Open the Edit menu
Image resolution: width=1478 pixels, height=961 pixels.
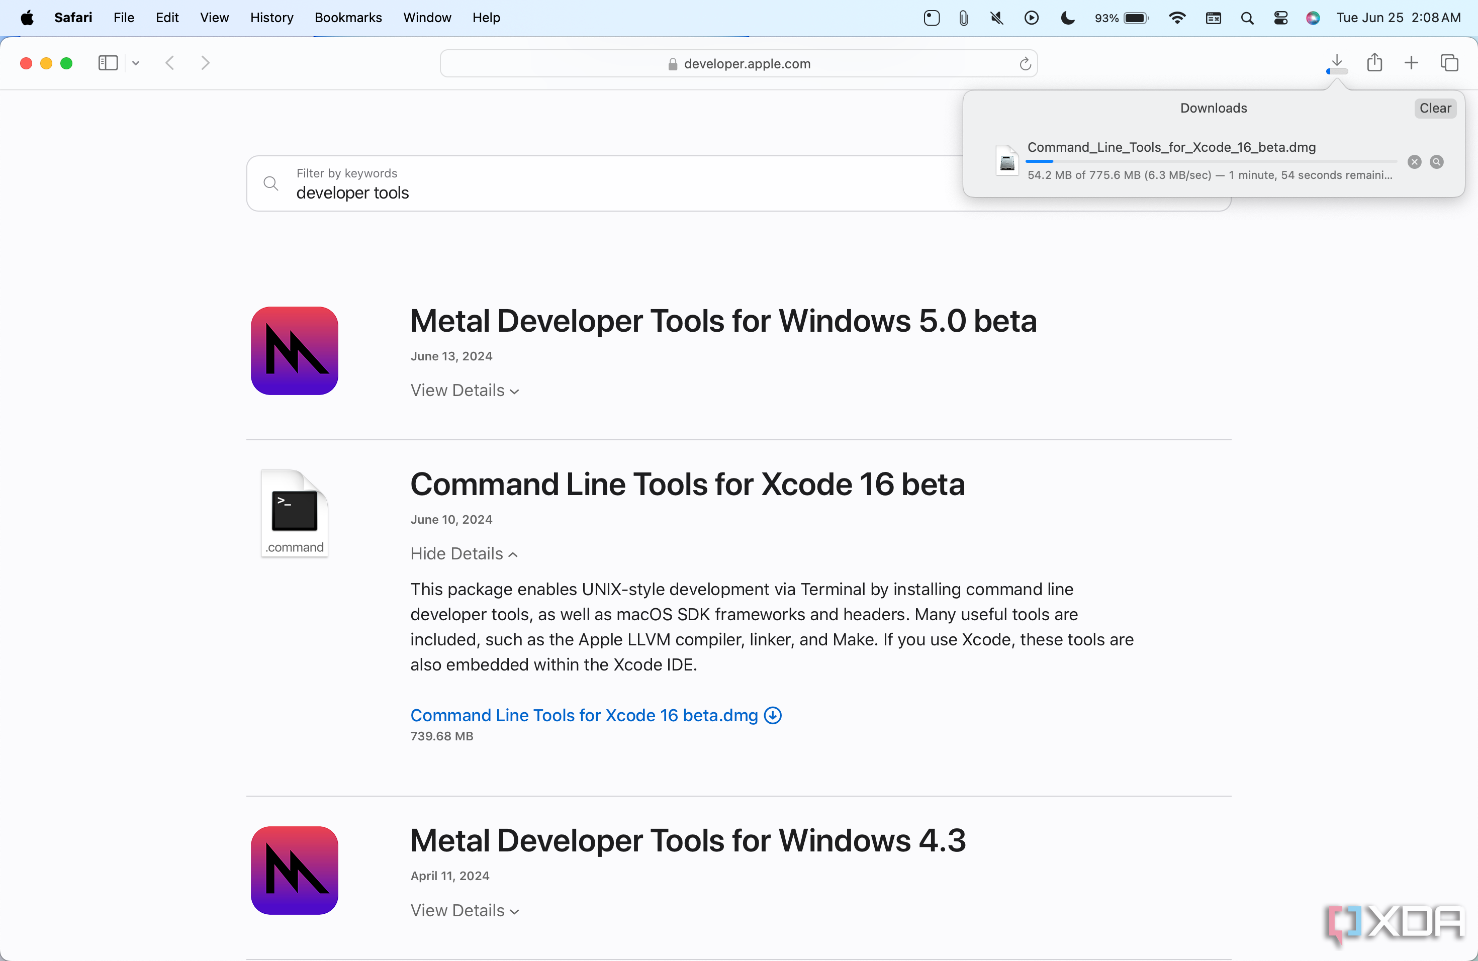coord(167,18)
